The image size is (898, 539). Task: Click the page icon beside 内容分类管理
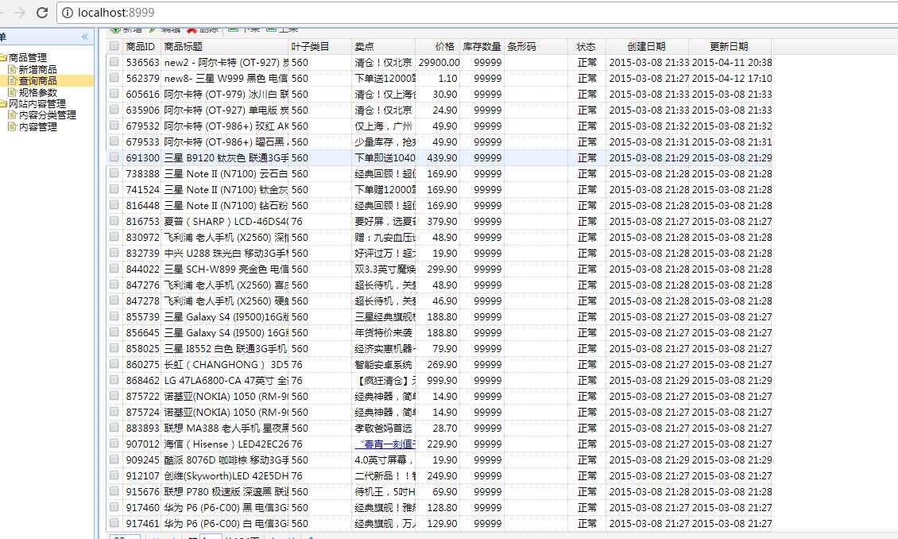[12, 114]
